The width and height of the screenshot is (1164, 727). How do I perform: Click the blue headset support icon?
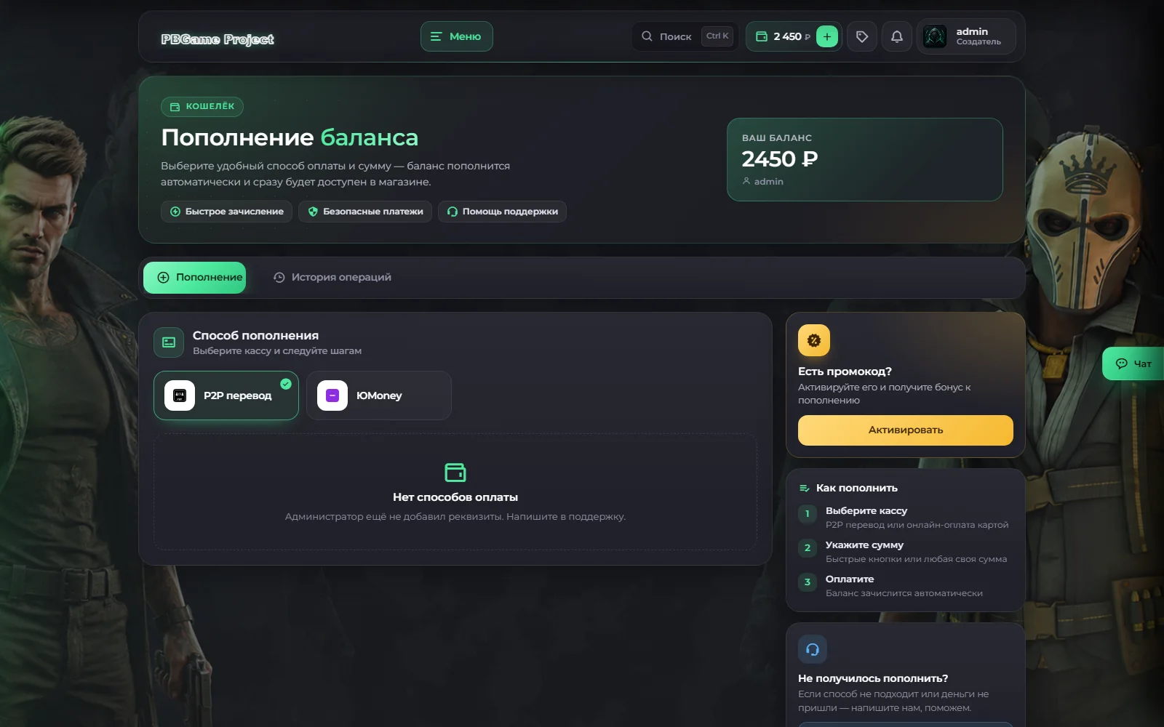coord(813,649)
